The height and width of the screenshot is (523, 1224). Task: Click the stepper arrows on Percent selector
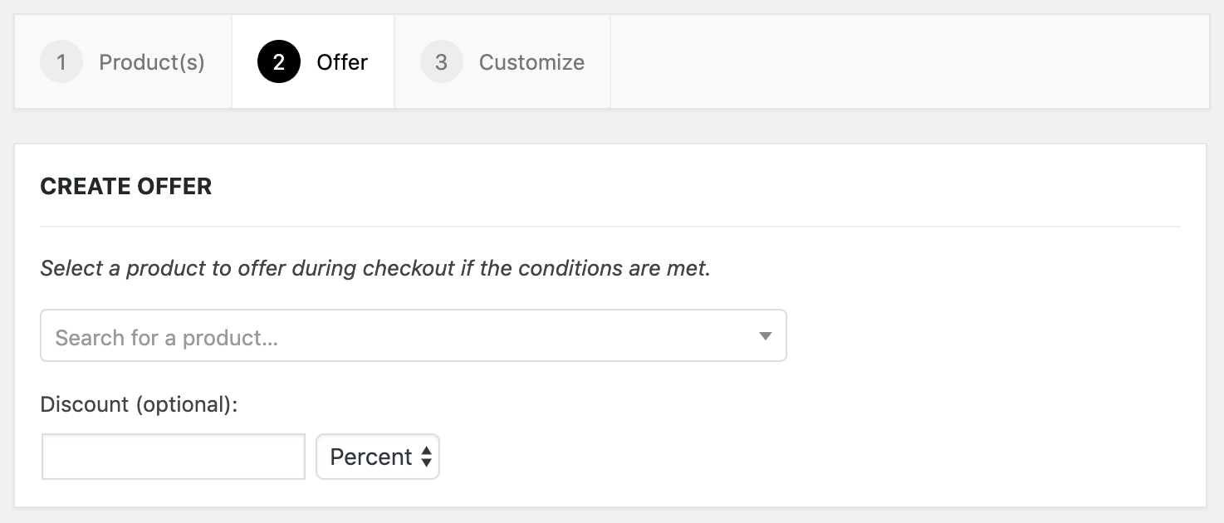pos(427,457)
